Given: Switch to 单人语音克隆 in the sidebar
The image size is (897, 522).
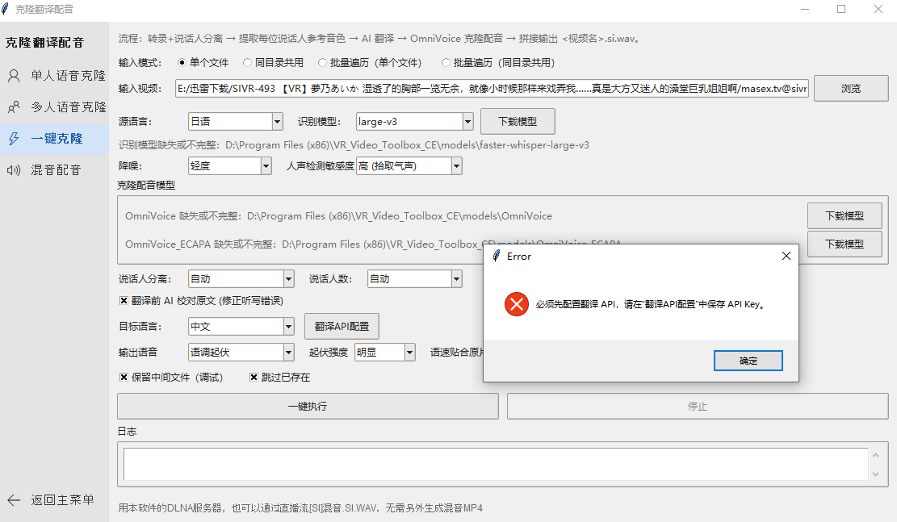Looking at the screenshot, I should (x=54, y=76).
